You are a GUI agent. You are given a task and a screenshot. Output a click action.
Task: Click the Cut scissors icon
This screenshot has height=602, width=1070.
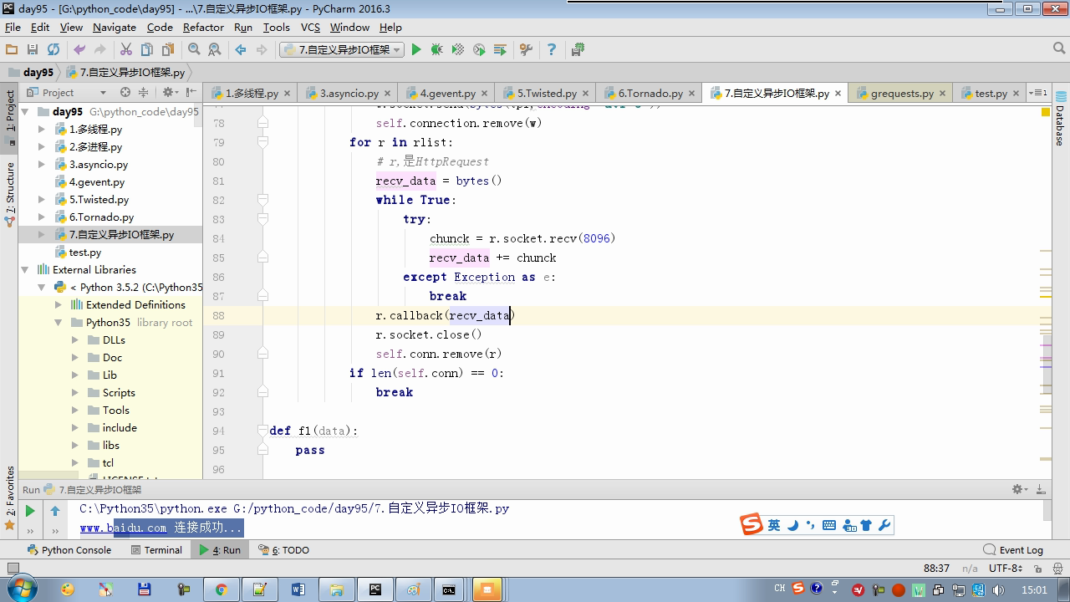[x=126, y=50]
